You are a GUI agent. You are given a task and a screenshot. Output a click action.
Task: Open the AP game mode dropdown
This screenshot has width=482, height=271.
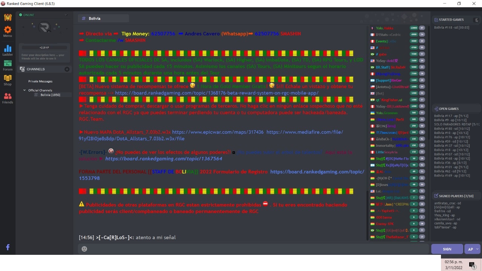(x=473, y=249)
